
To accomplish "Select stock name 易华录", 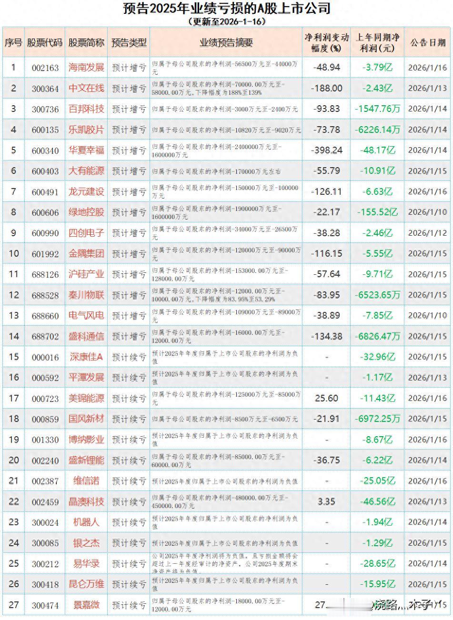I will coord(86,563).
